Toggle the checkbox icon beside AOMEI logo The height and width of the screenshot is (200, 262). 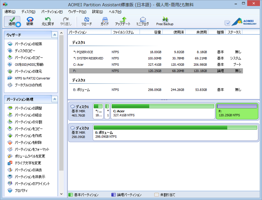pyautogui.click(x=227, y=23)
